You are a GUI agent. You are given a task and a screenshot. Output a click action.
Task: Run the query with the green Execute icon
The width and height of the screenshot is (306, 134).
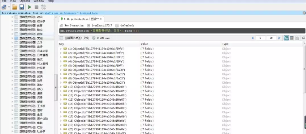point(30,7)
